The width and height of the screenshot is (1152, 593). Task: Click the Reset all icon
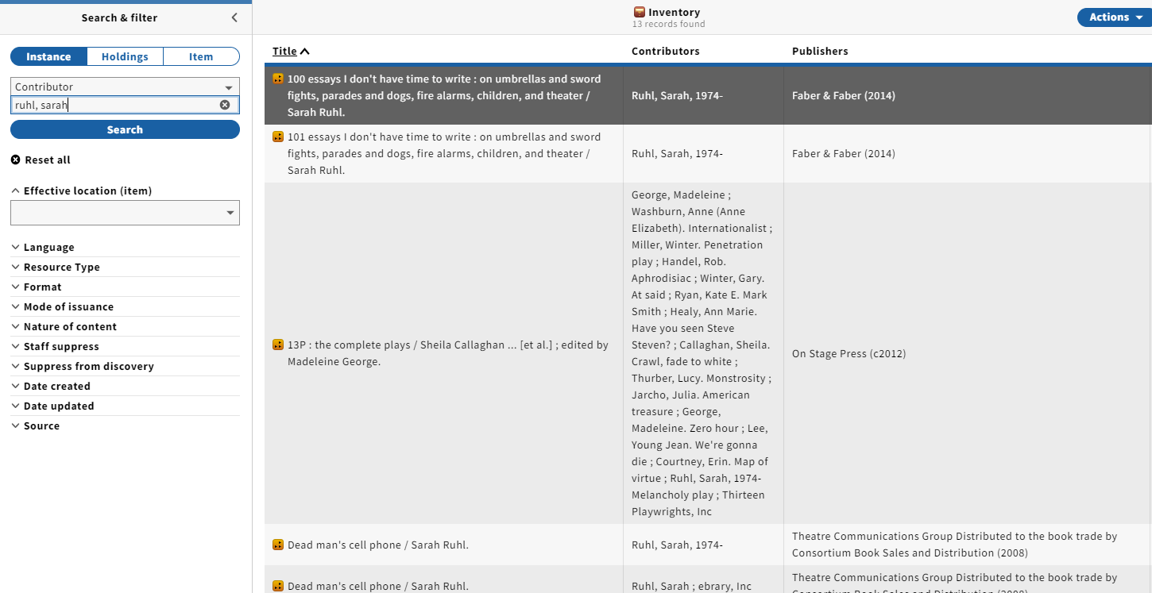click(16, 160)
